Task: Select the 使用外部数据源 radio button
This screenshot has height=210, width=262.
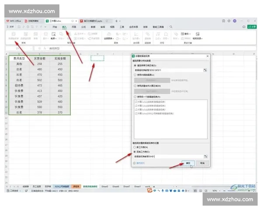Action: pyautogui.click(x=135, y=75)
